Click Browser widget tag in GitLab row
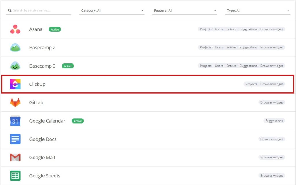Viewport: 296px width, 185px height. pyautogui.click(x=272, y=102)
